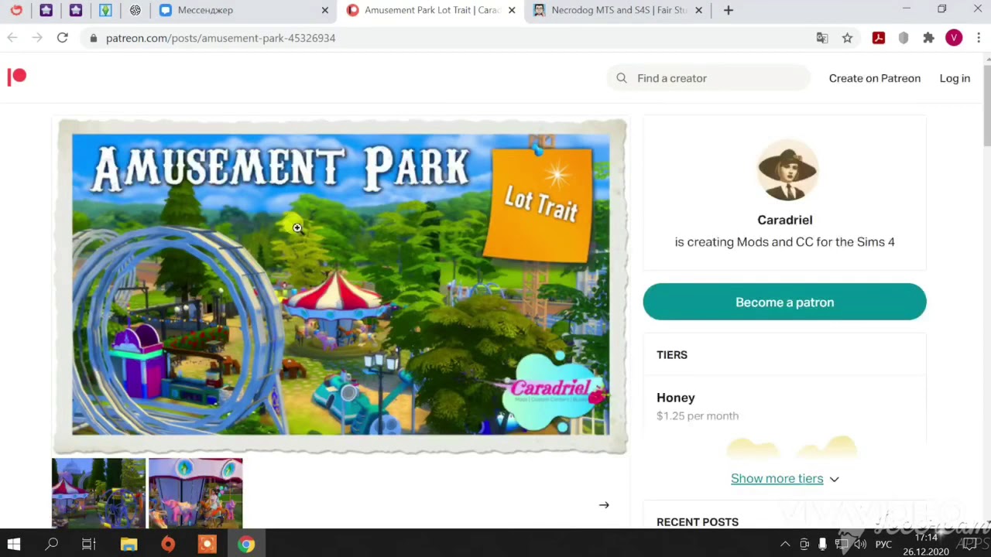Click the browser back arrow
This screenshot has width=991, height=557.
12,38
